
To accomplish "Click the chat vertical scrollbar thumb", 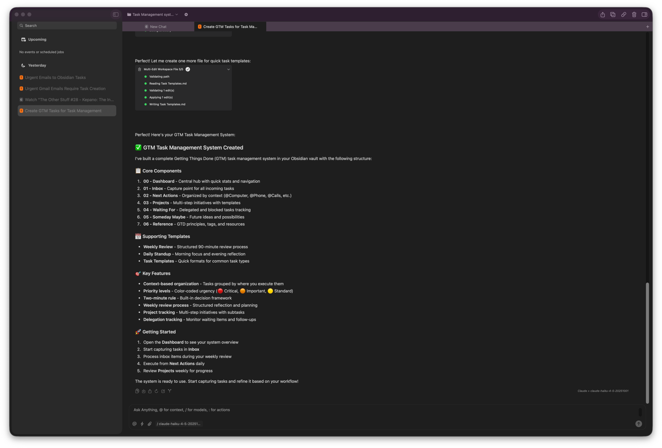I will (x=647, y=343).
